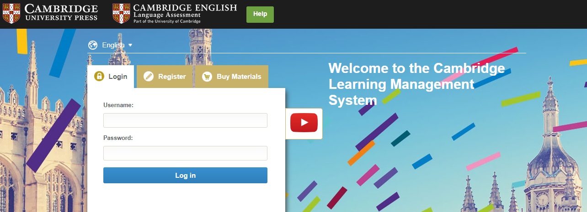The width and height of the screenshot is (587, 212).
Task: Click the English language label
Action: click(113, 45)
